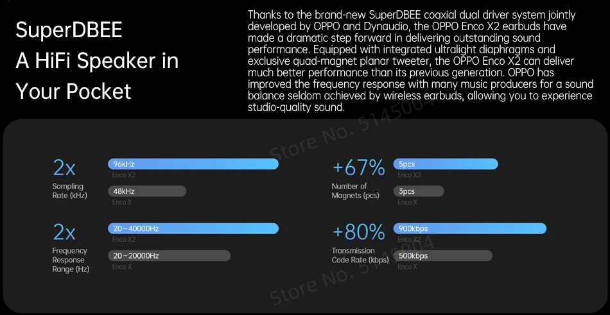
Task: Click the +80% transmission figure
Action: tap(358, 232)
